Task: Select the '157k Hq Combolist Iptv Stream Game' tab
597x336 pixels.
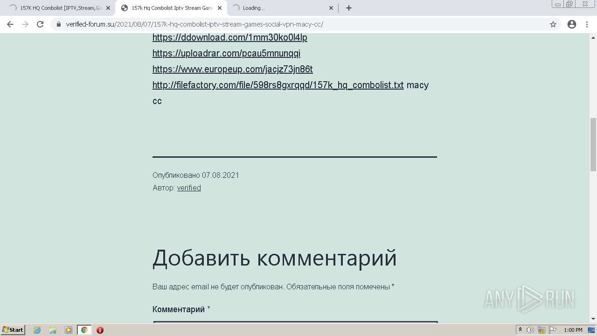Action: [170, 8]
